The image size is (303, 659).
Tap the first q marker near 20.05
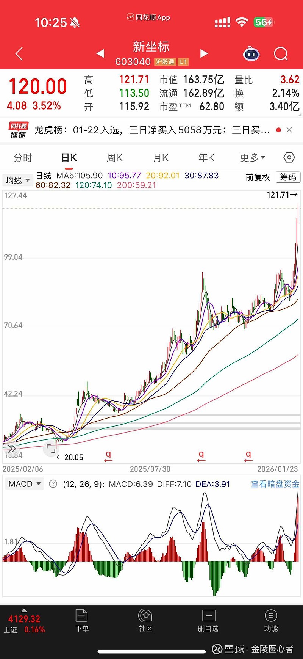pos(108,456)
